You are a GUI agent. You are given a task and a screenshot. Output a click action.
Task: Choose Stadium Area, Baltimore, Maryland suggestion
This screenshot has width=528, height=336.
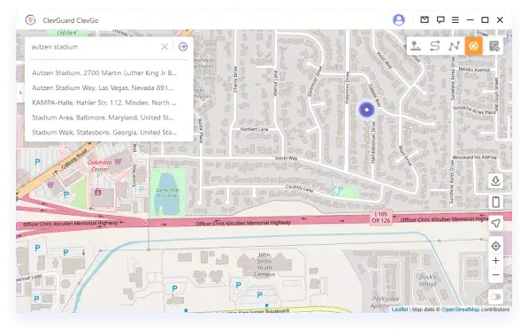pyautogui.click(x=103, y=118)
